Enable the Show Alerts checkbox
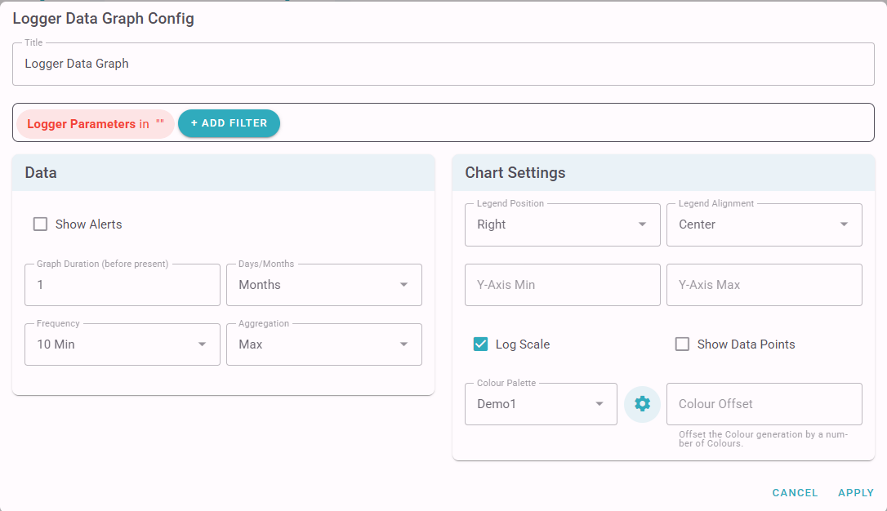This screenshot has height=511, width=887. 40,224
